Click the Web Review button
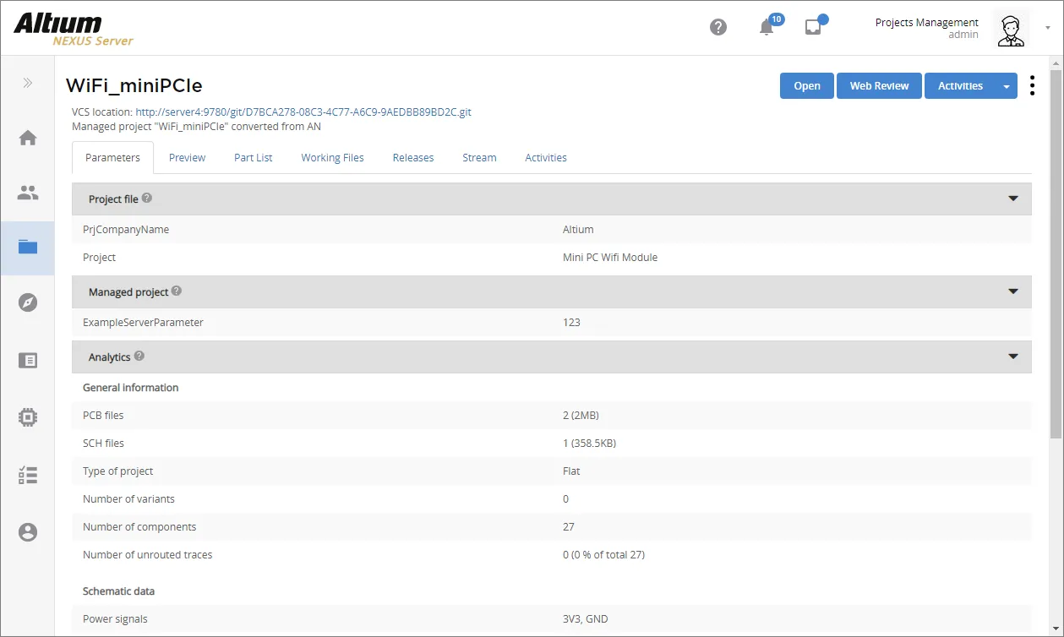Screen dimensions: 1064x637 point(879,86)
